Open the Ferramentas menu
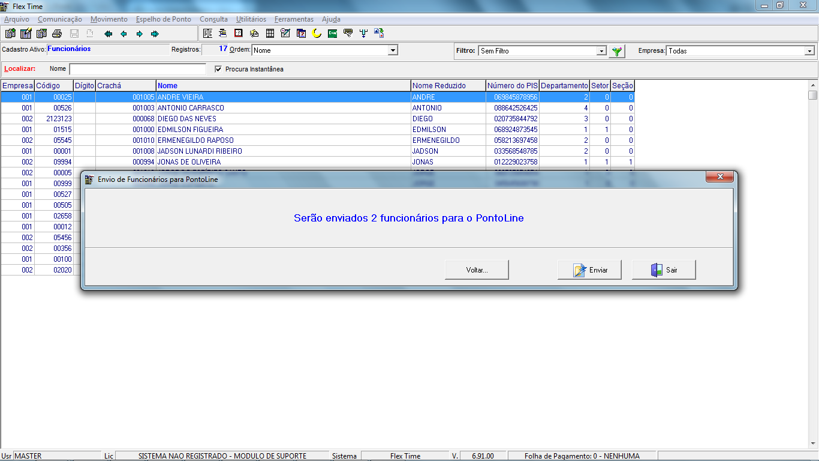Image resolution: width=819 pixels, height=461 pixels. click(x=294, y=19)
